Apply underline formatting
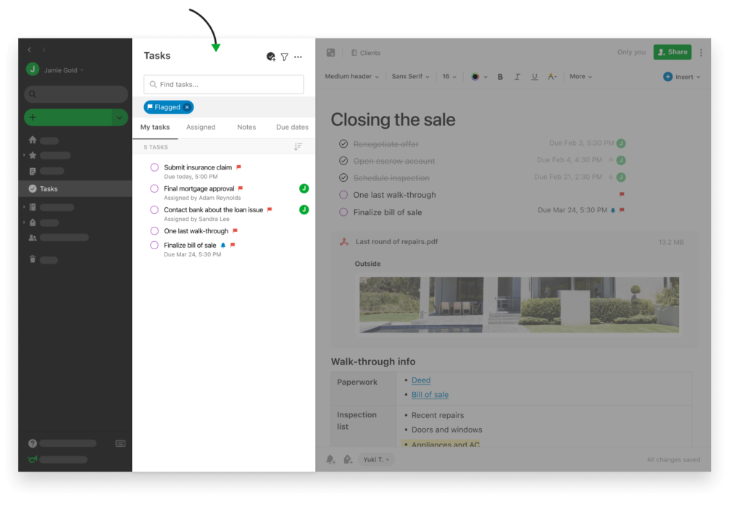Screen dimensions: 742x510 pos(534,76)
